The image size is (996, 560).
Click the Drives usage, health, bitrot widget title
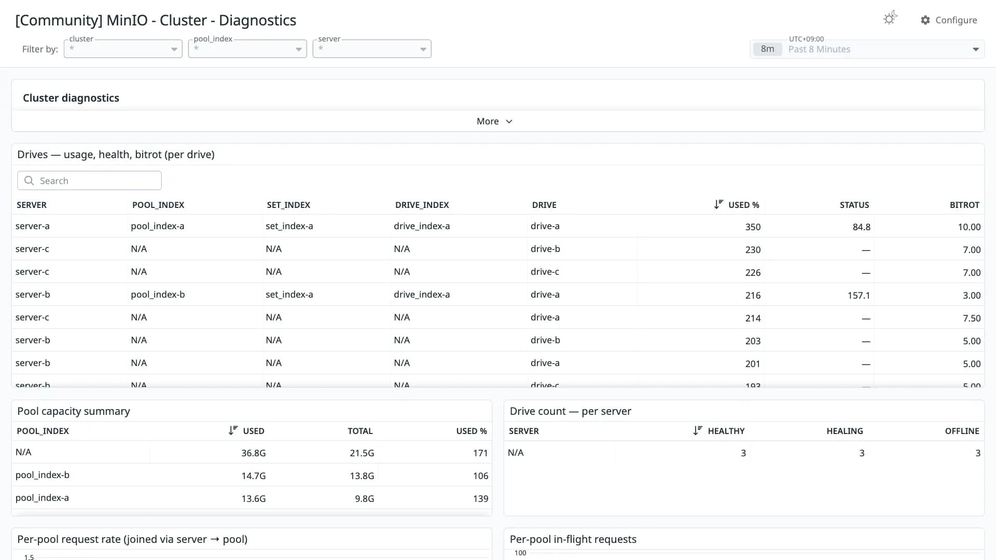(116, 155)
